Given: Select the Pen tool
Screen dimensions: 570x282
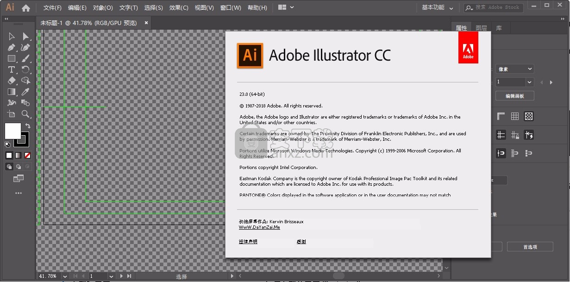Looking at the screenshot, I should pos(12,47).
